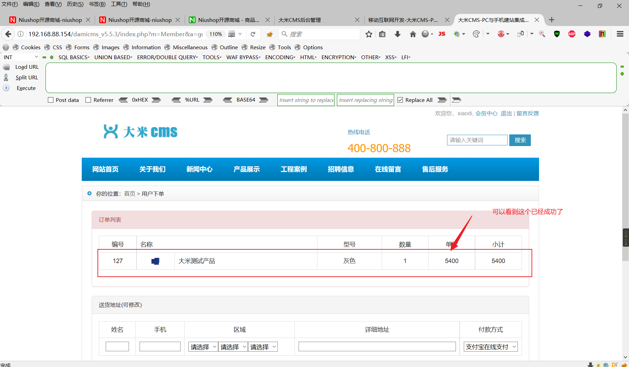The height and width of the screenshot is (367, 629).
Task: Open the 会员中心 link
Action: pyautogui.click(x=486, y=114)
